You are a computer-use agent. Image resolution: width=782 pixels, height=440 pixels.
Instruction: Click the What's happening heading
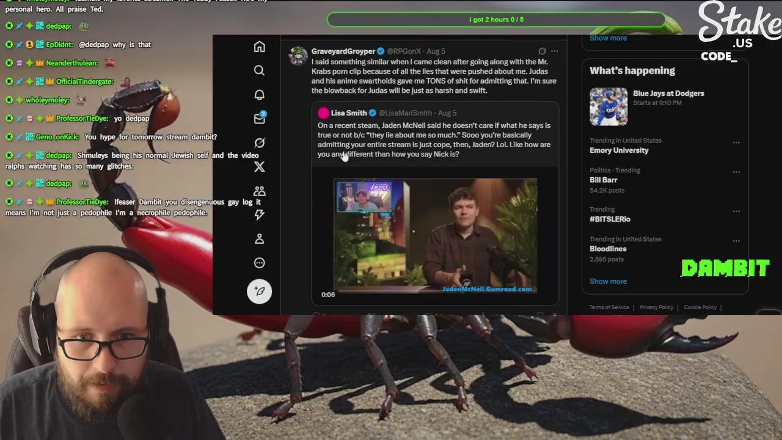pos(632,71)
